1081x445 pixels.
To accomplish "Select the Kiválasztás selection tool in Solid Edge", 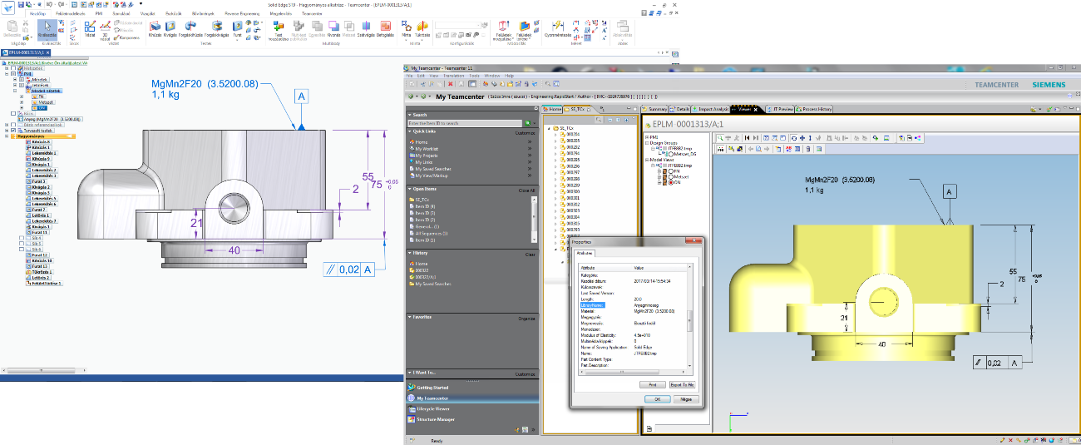I will [48, 29].
